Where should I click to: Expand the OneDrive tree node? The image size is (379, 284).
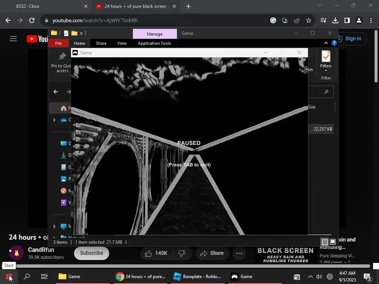pos(54,120)
